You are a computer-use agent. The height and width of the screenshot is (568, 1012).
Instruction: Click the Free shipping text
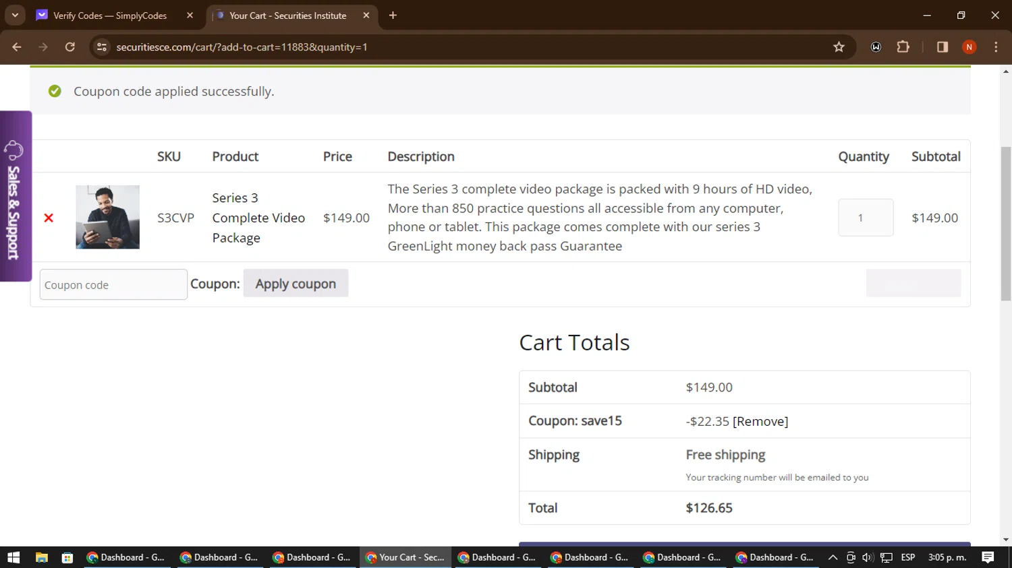[x=725, y=455]
